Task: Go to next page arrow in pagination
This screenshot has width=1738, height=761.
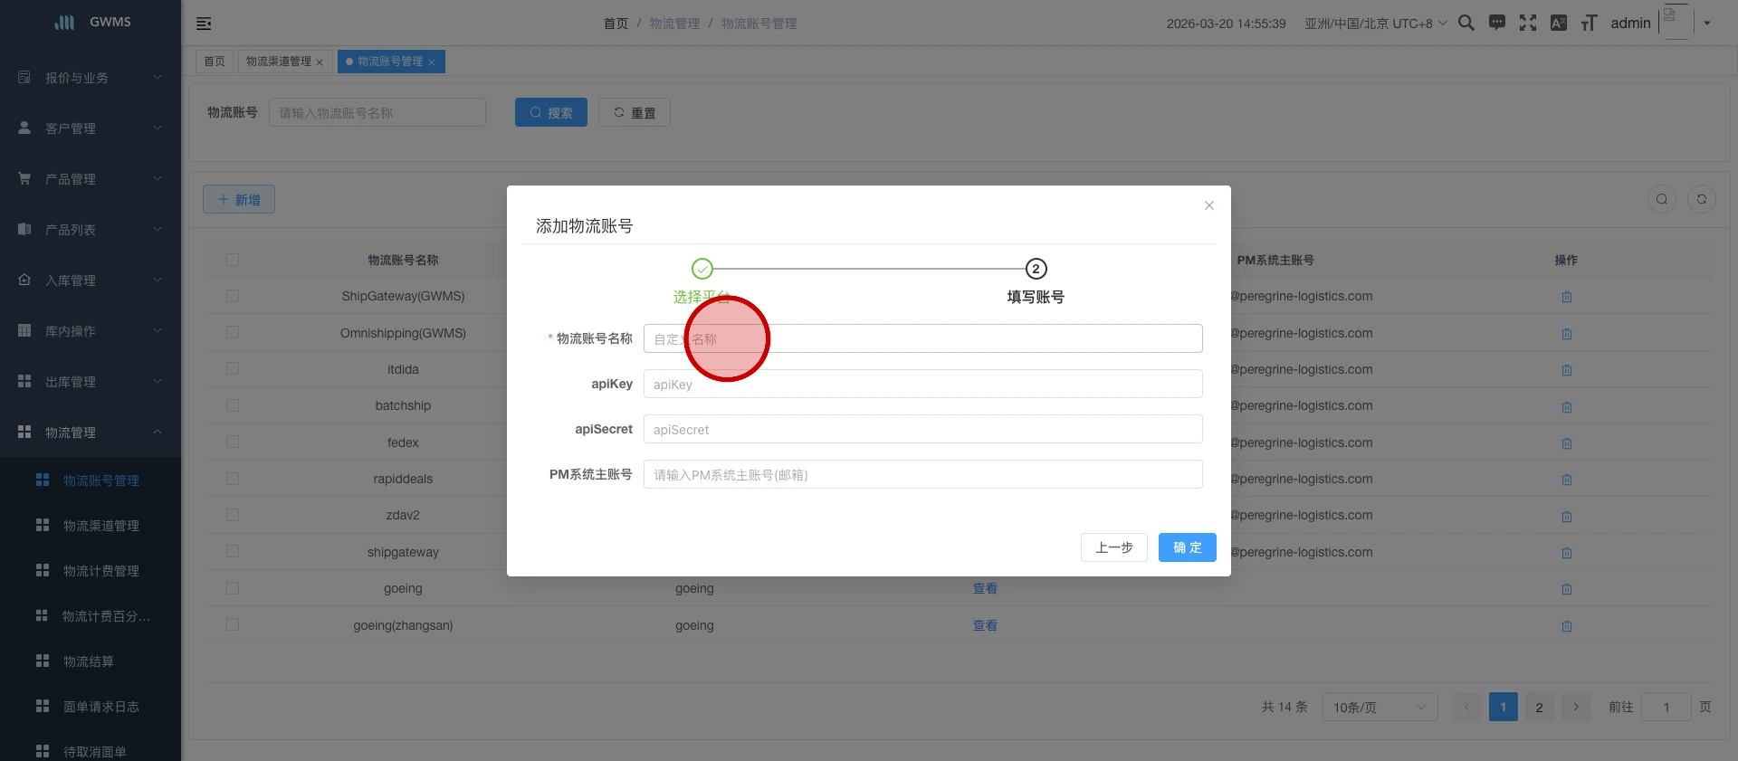Action: point(1576,707)
